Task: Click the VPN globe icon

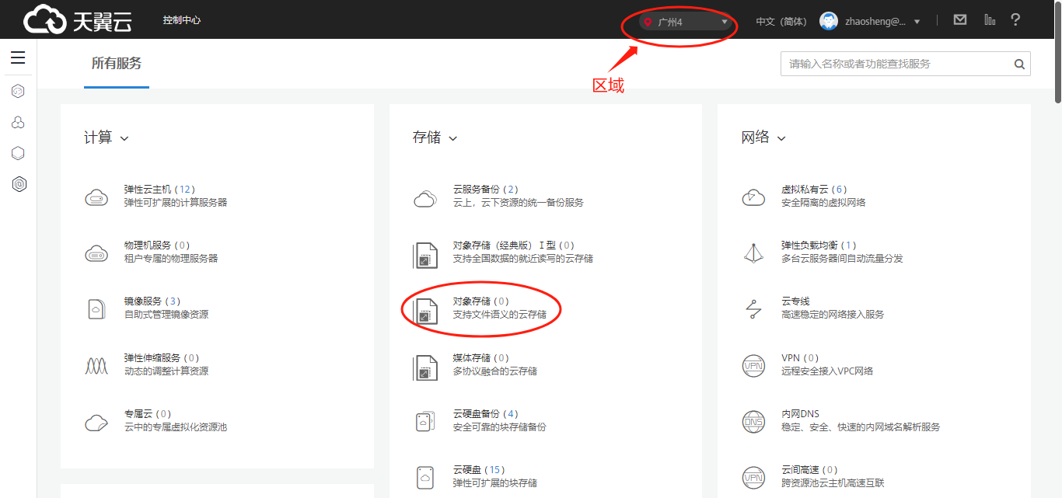Action: click(753, 365)
